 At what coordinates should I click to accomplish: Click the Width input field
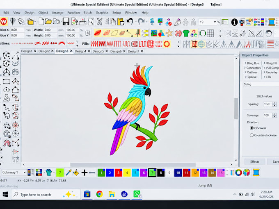[51, 30]
